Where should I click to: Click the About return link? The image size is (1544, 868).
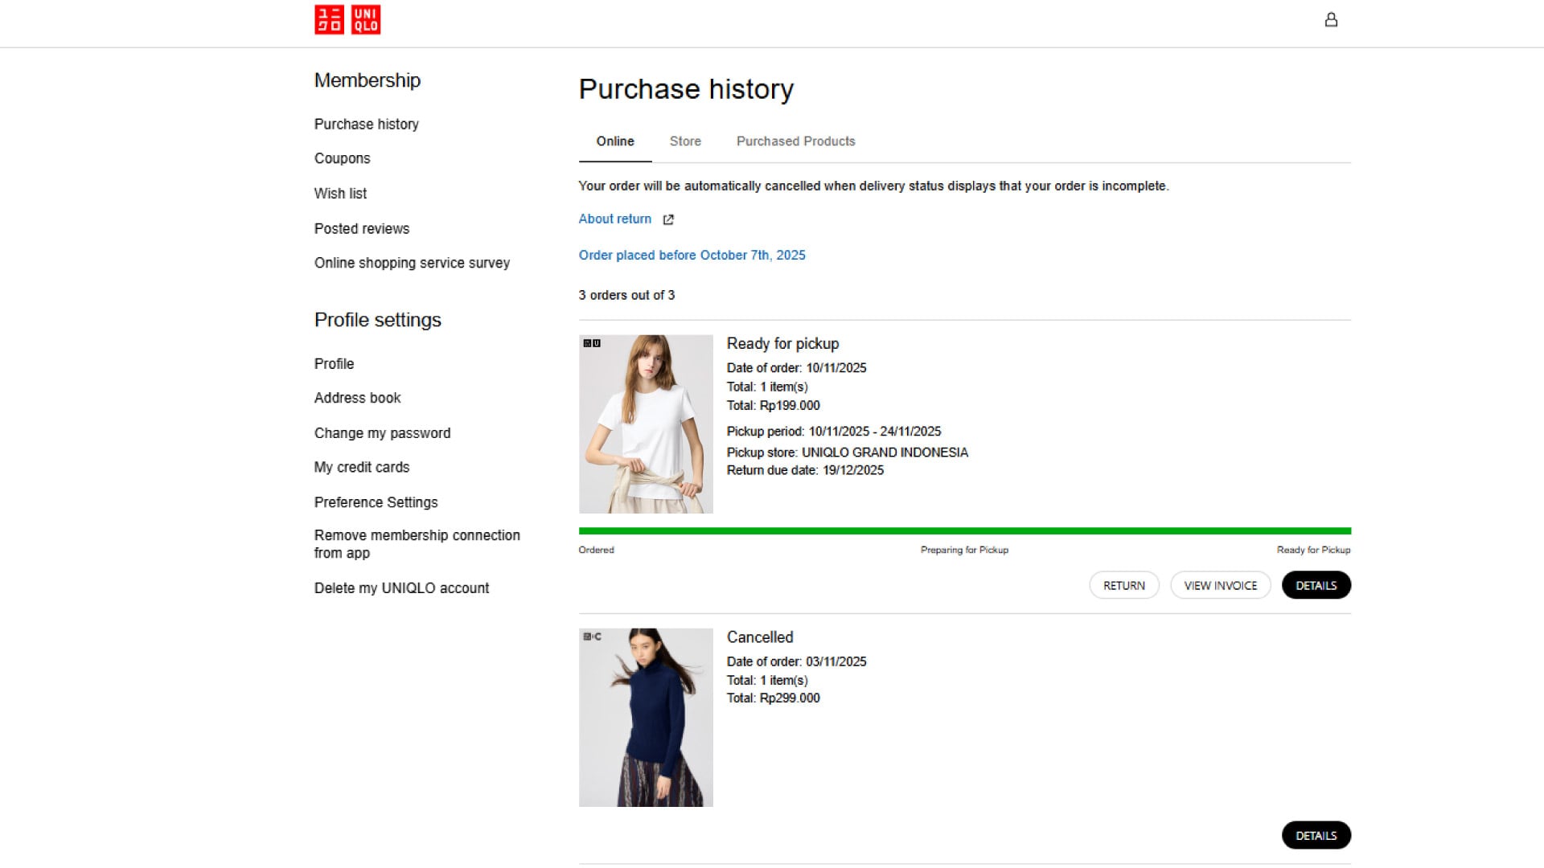click(x=614, y=219)
